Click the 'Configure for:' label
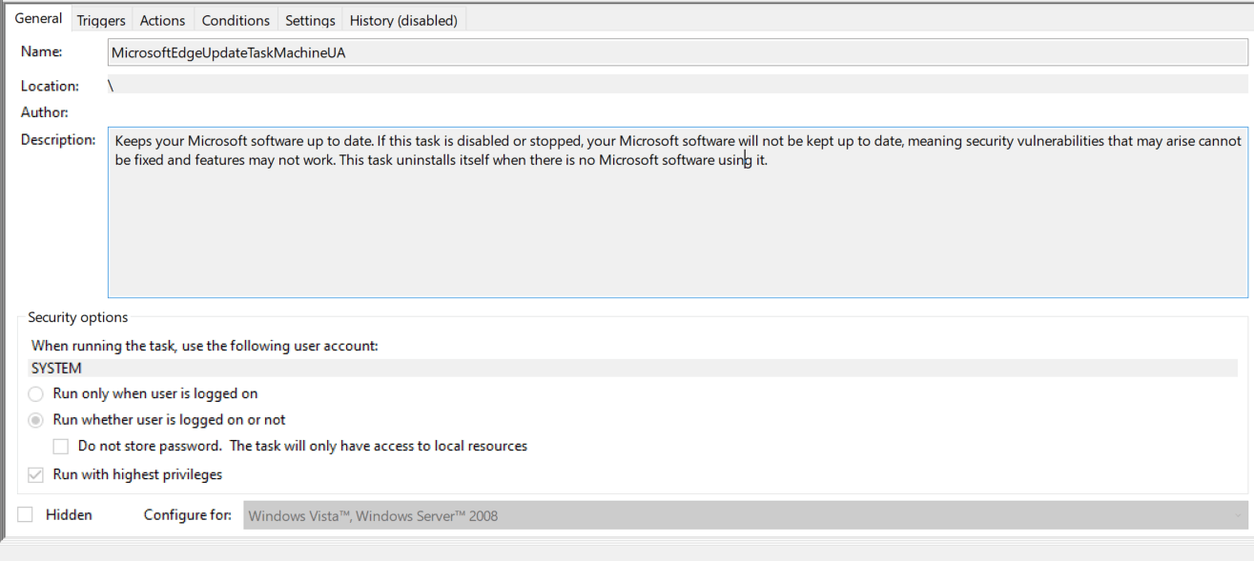This screenshot has width=1254, height=561. [x=188, y=515]
